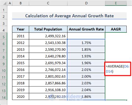
Task: Select the Total Population header cell
Action: (x=48, y=29)
